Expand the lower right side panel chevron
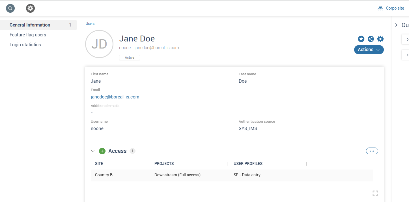This screenshot has width=409, height=202. click(x=407, y=55)
